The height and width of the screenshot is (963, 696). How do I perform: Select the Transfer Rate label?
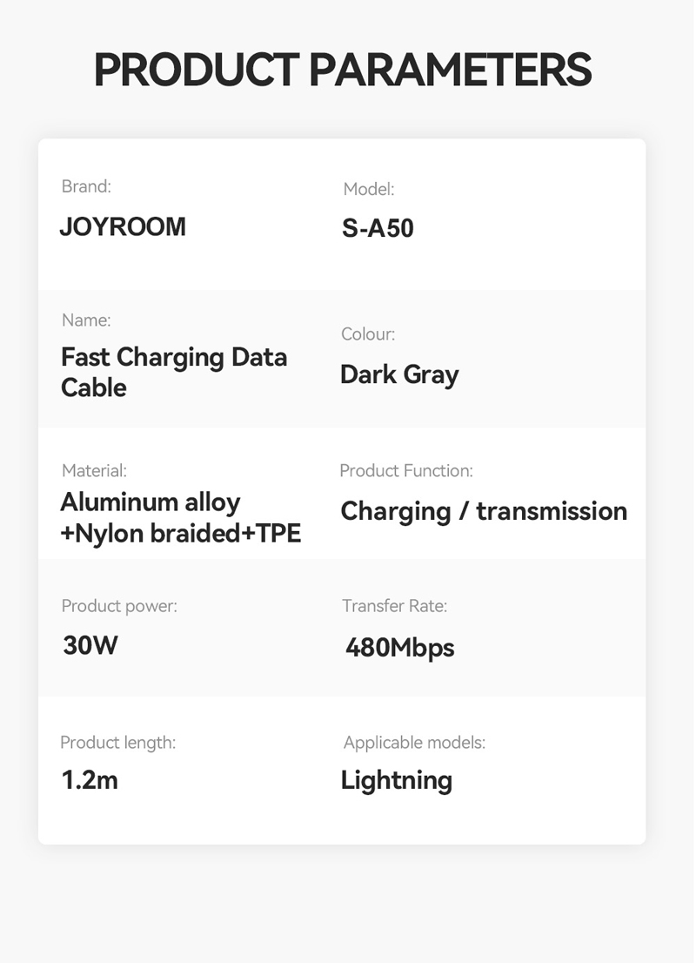(395, 606)
